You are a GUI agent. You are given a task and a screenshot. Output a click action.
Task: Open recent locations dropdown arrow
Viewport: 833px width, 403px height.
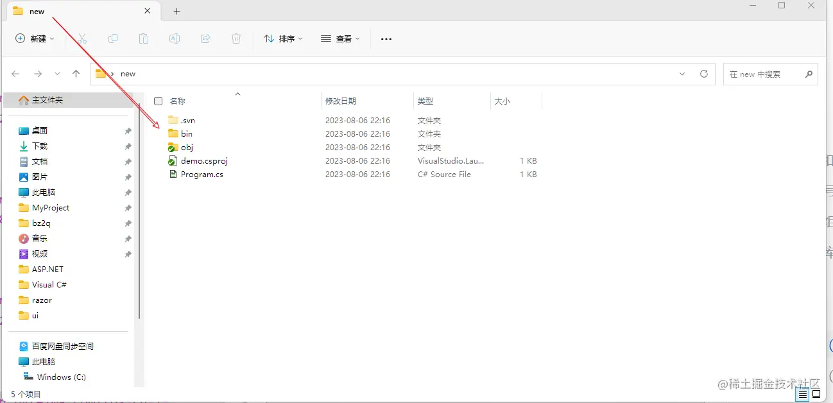click(57, 74)
